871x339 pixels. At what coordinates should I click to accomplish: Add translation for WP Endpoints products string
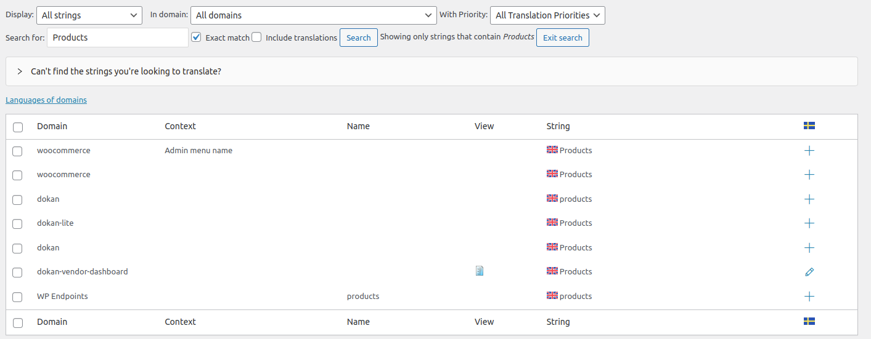809,297
